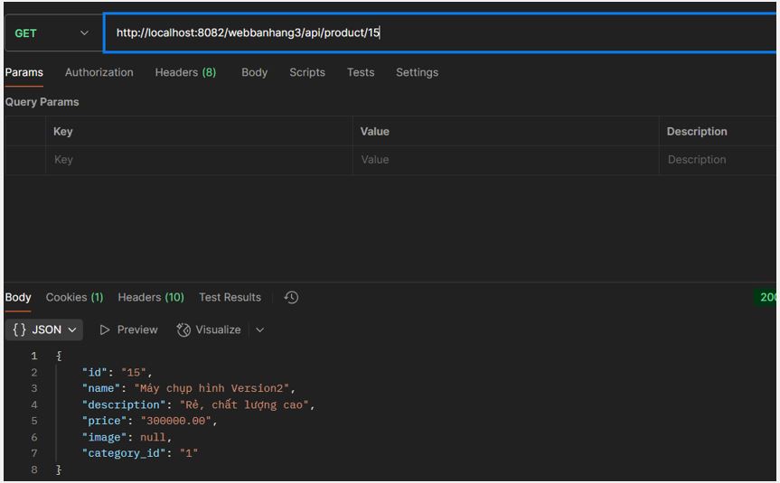Switch to the Authorization tab

point(99,72)
